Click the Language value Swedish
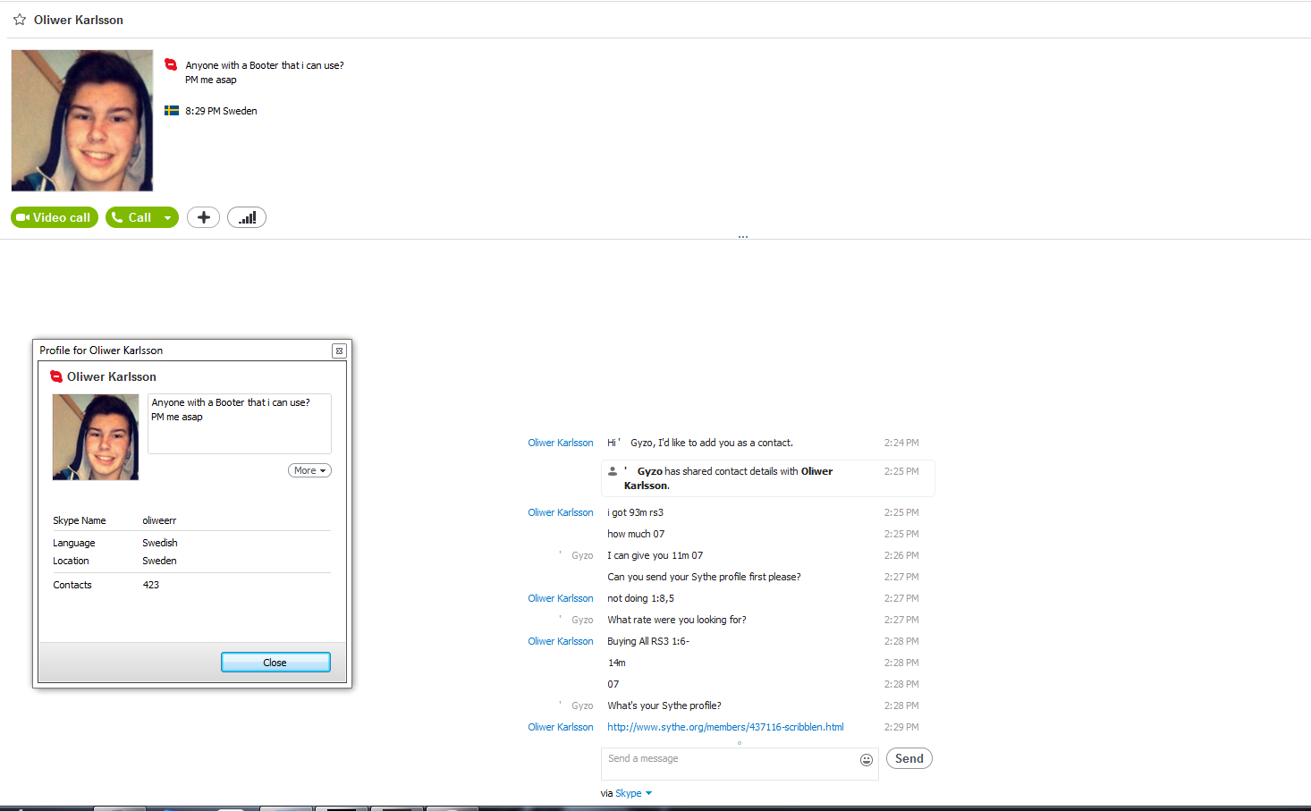 click(x=160, y=543)
